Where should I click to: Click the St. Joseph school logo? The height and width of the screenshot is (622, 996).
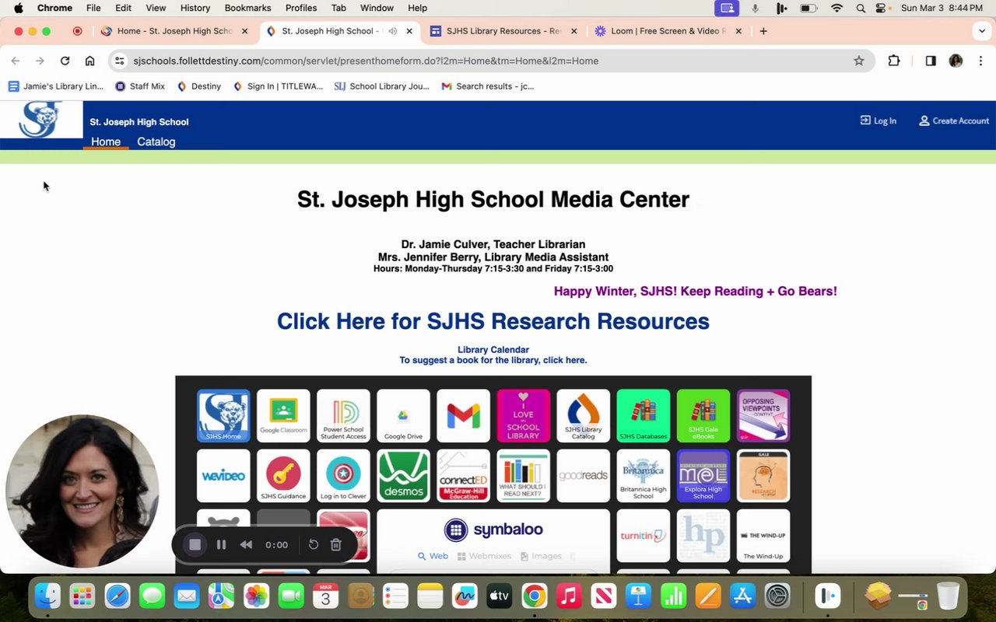coord(41,120)
